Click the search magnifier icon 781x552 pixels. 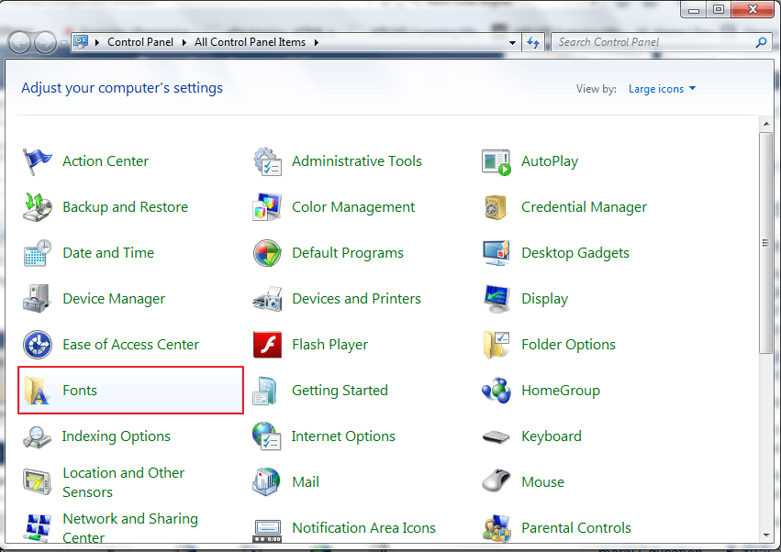coord(761,43)
